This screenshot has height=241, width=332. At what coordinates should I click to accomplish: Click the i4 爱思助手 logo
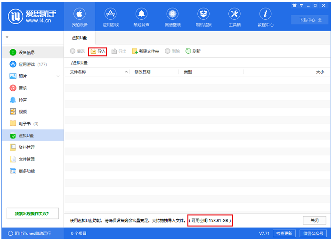[x=32, y=16]
